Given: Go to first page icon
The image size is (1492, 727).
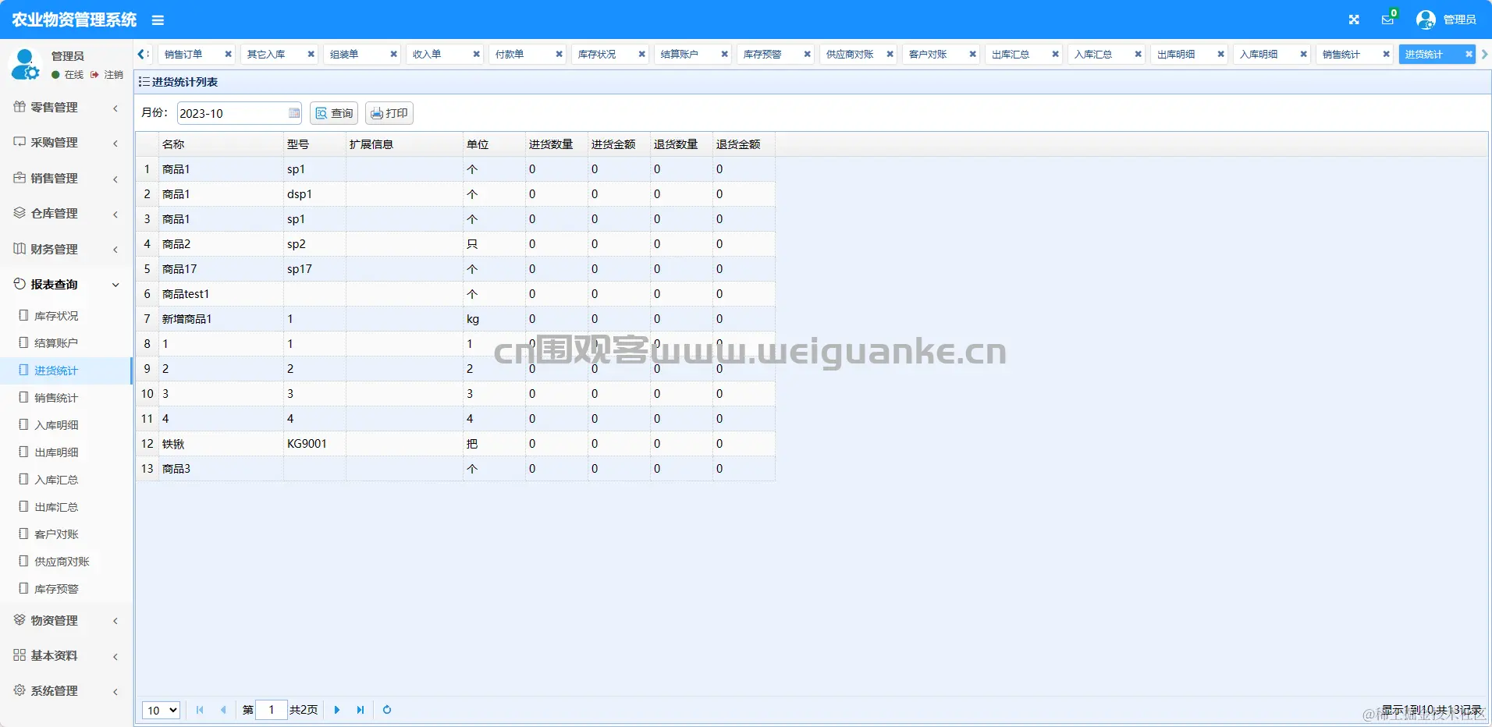Looking at the screenshot, I should point(200,710).
